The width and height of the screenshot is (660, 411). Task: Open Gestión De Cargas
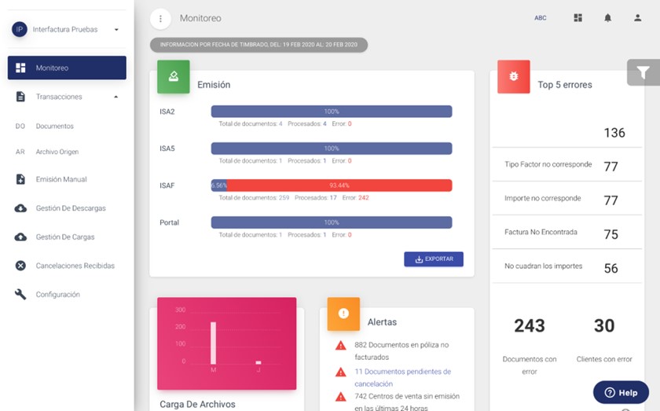pyautogui.click(x=64, y=237)
